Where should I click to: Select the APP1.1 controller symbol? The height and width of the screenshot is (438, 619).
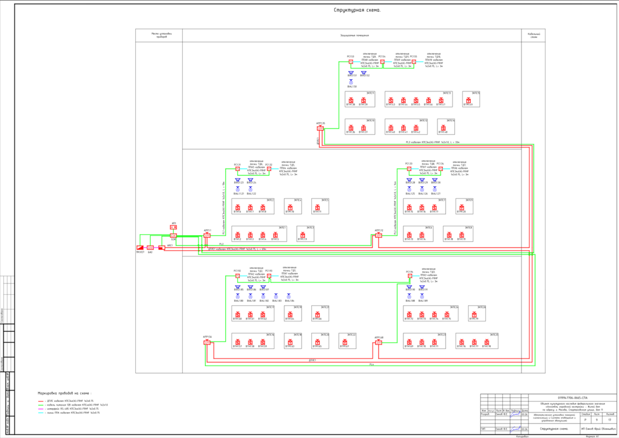[207, 235]
